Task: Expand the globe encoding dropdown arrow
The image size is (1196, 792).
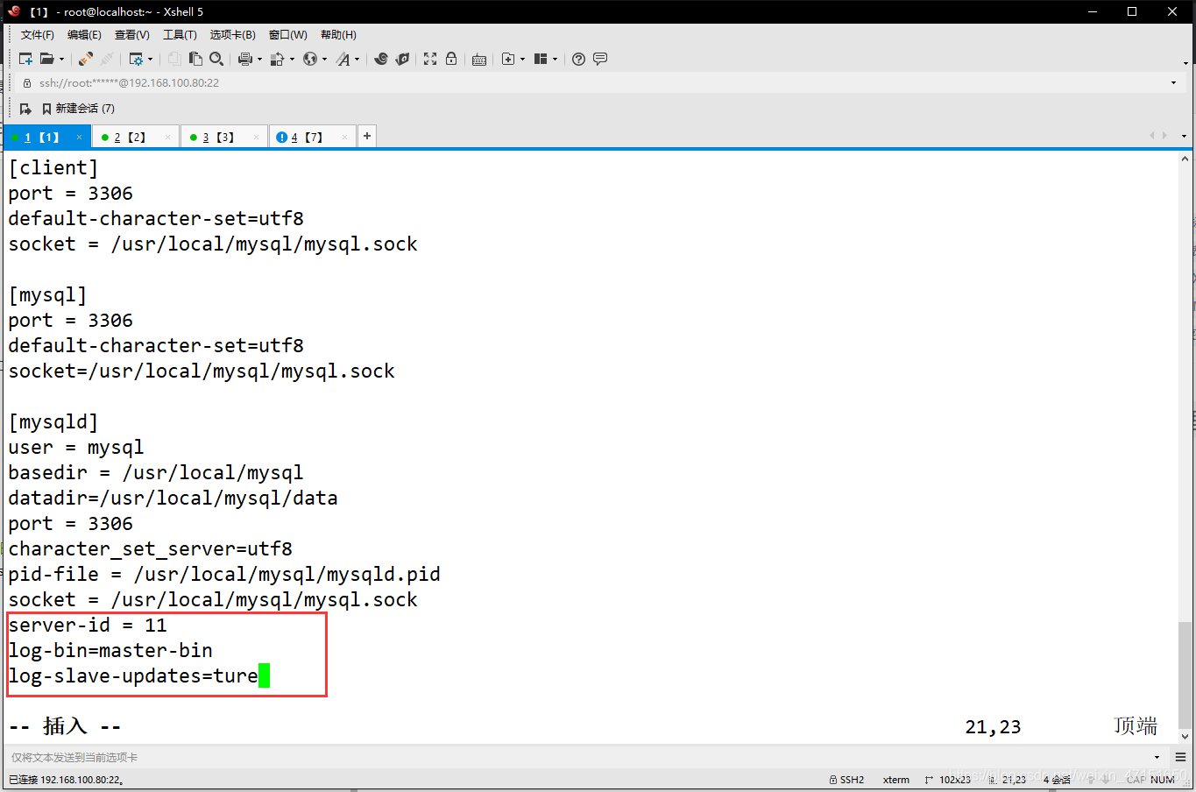Action: pos(324,60)
